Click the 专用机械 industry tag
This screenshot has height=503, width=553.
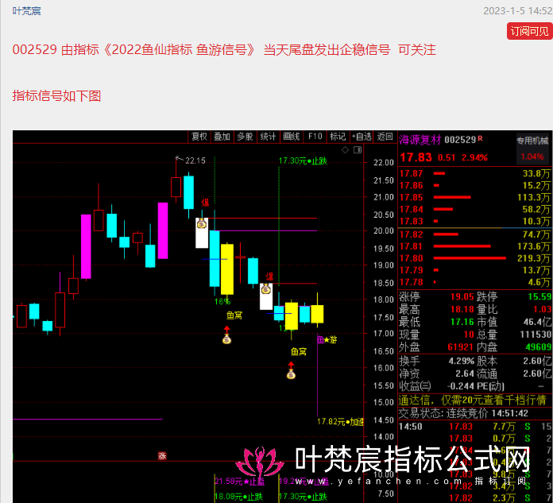[x=532, y=140]
